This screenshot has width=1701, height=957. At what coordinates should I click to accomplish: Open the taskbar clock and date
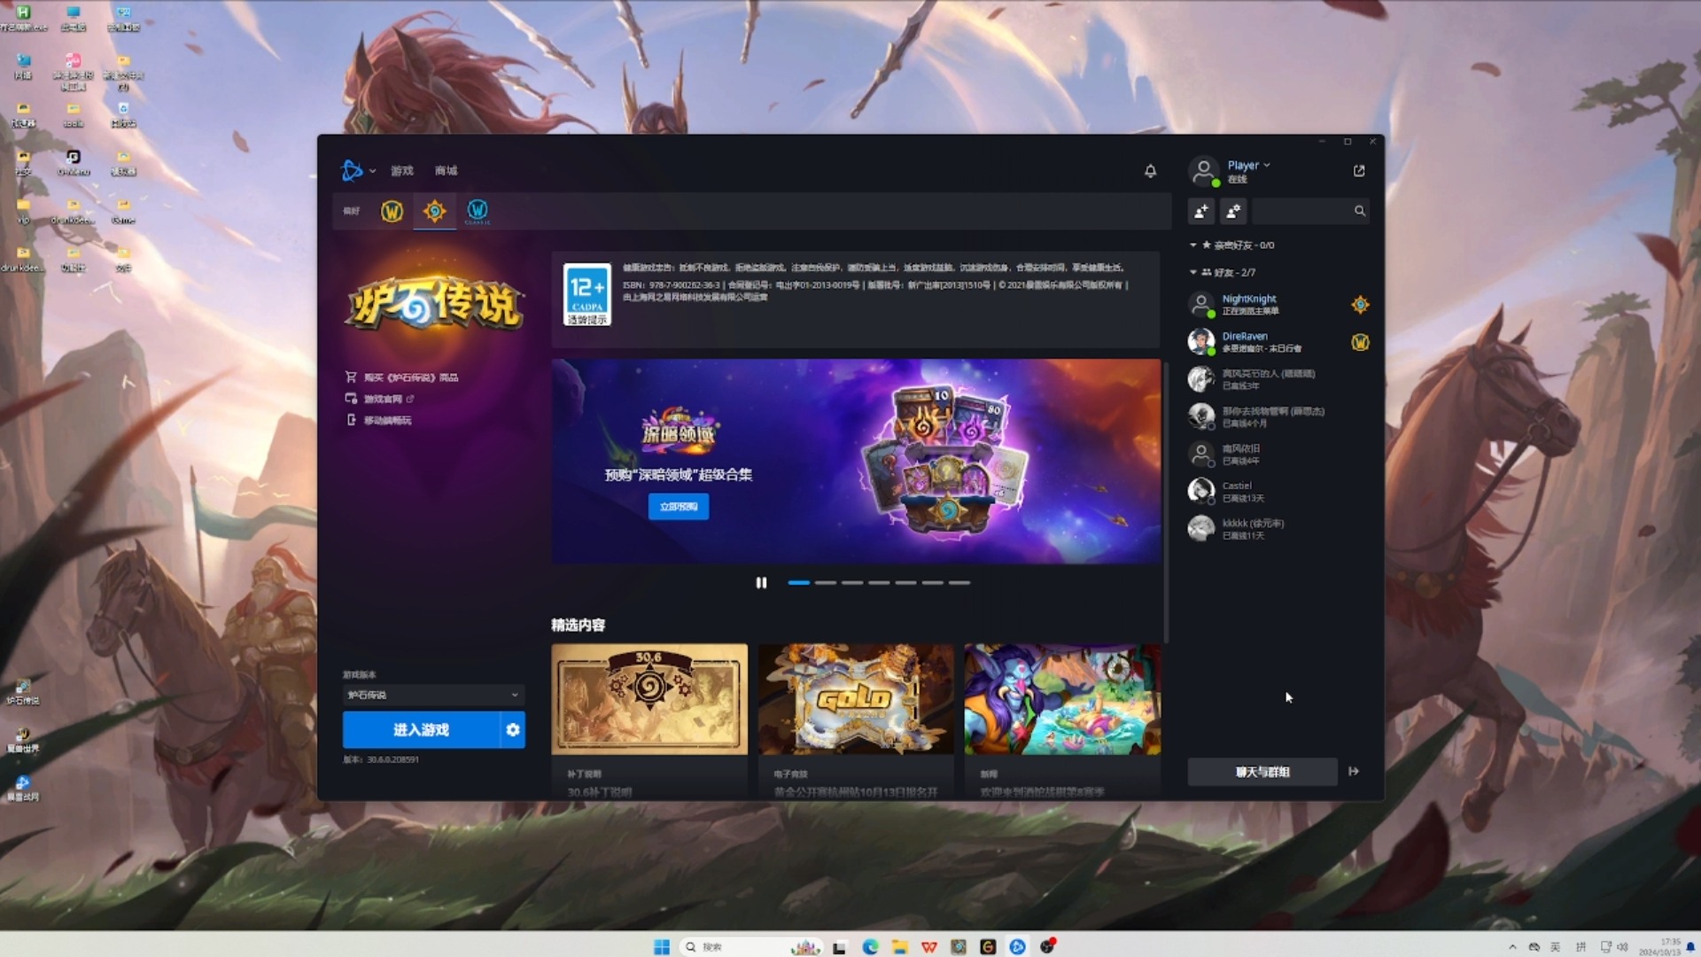tap(1660, 946)
